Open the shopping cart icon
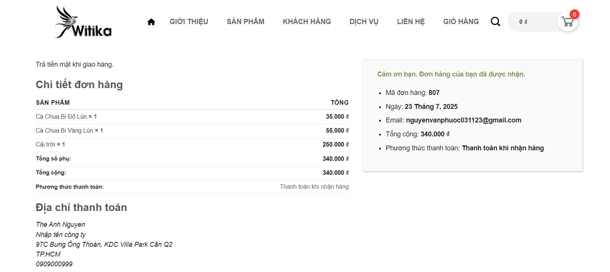Image resolution: width=610 pixels, height=272 pixels. tap(567, 22)
